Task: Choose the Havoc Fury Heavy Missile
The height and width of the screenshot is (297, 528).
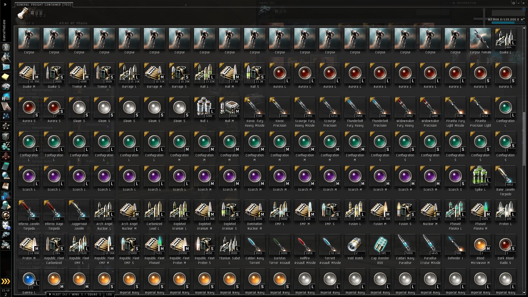Action: tap(254, 107)
